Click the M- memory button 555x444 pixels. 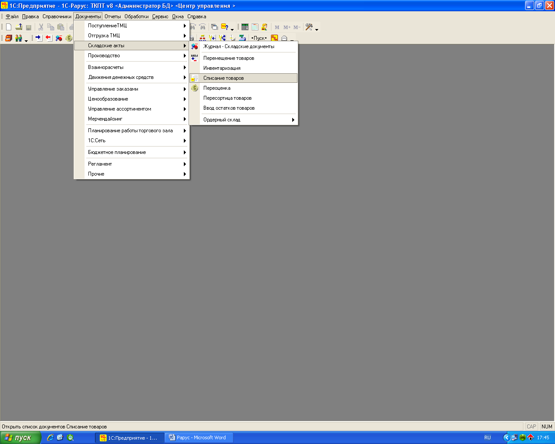[x=297, y=27]
